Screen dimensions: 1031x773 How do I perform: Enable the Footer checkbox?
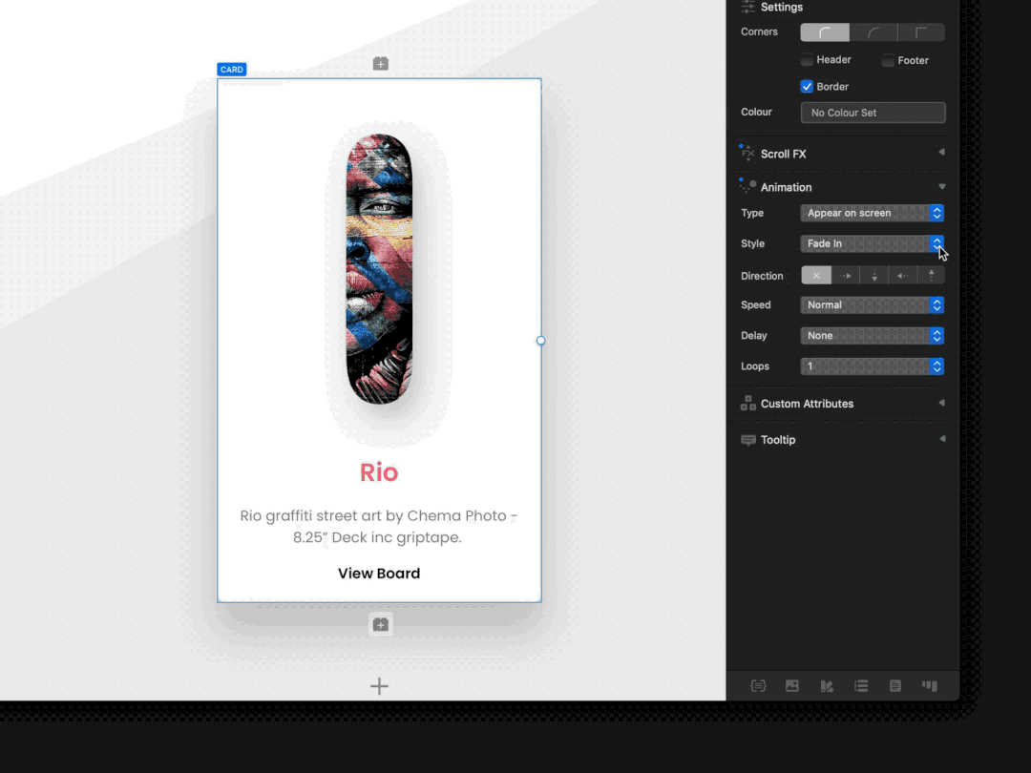(x=889, y=60)
